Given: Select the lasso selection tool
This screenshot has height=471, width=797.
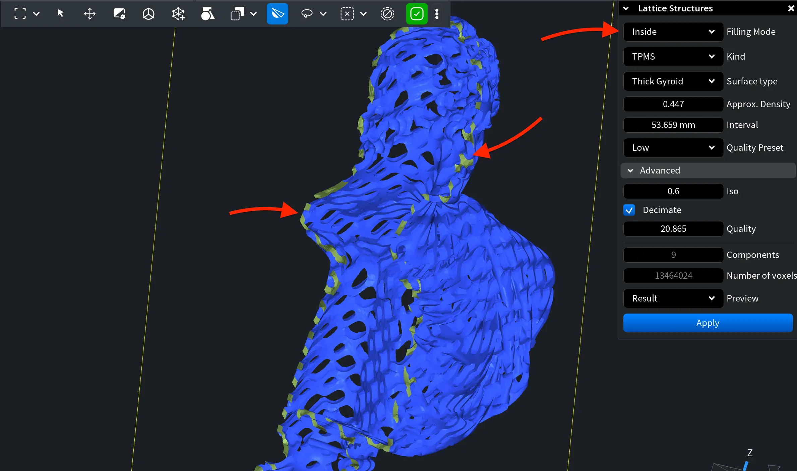Looking at the screenshot, I should pyautogui.click(x=307, y=14).
